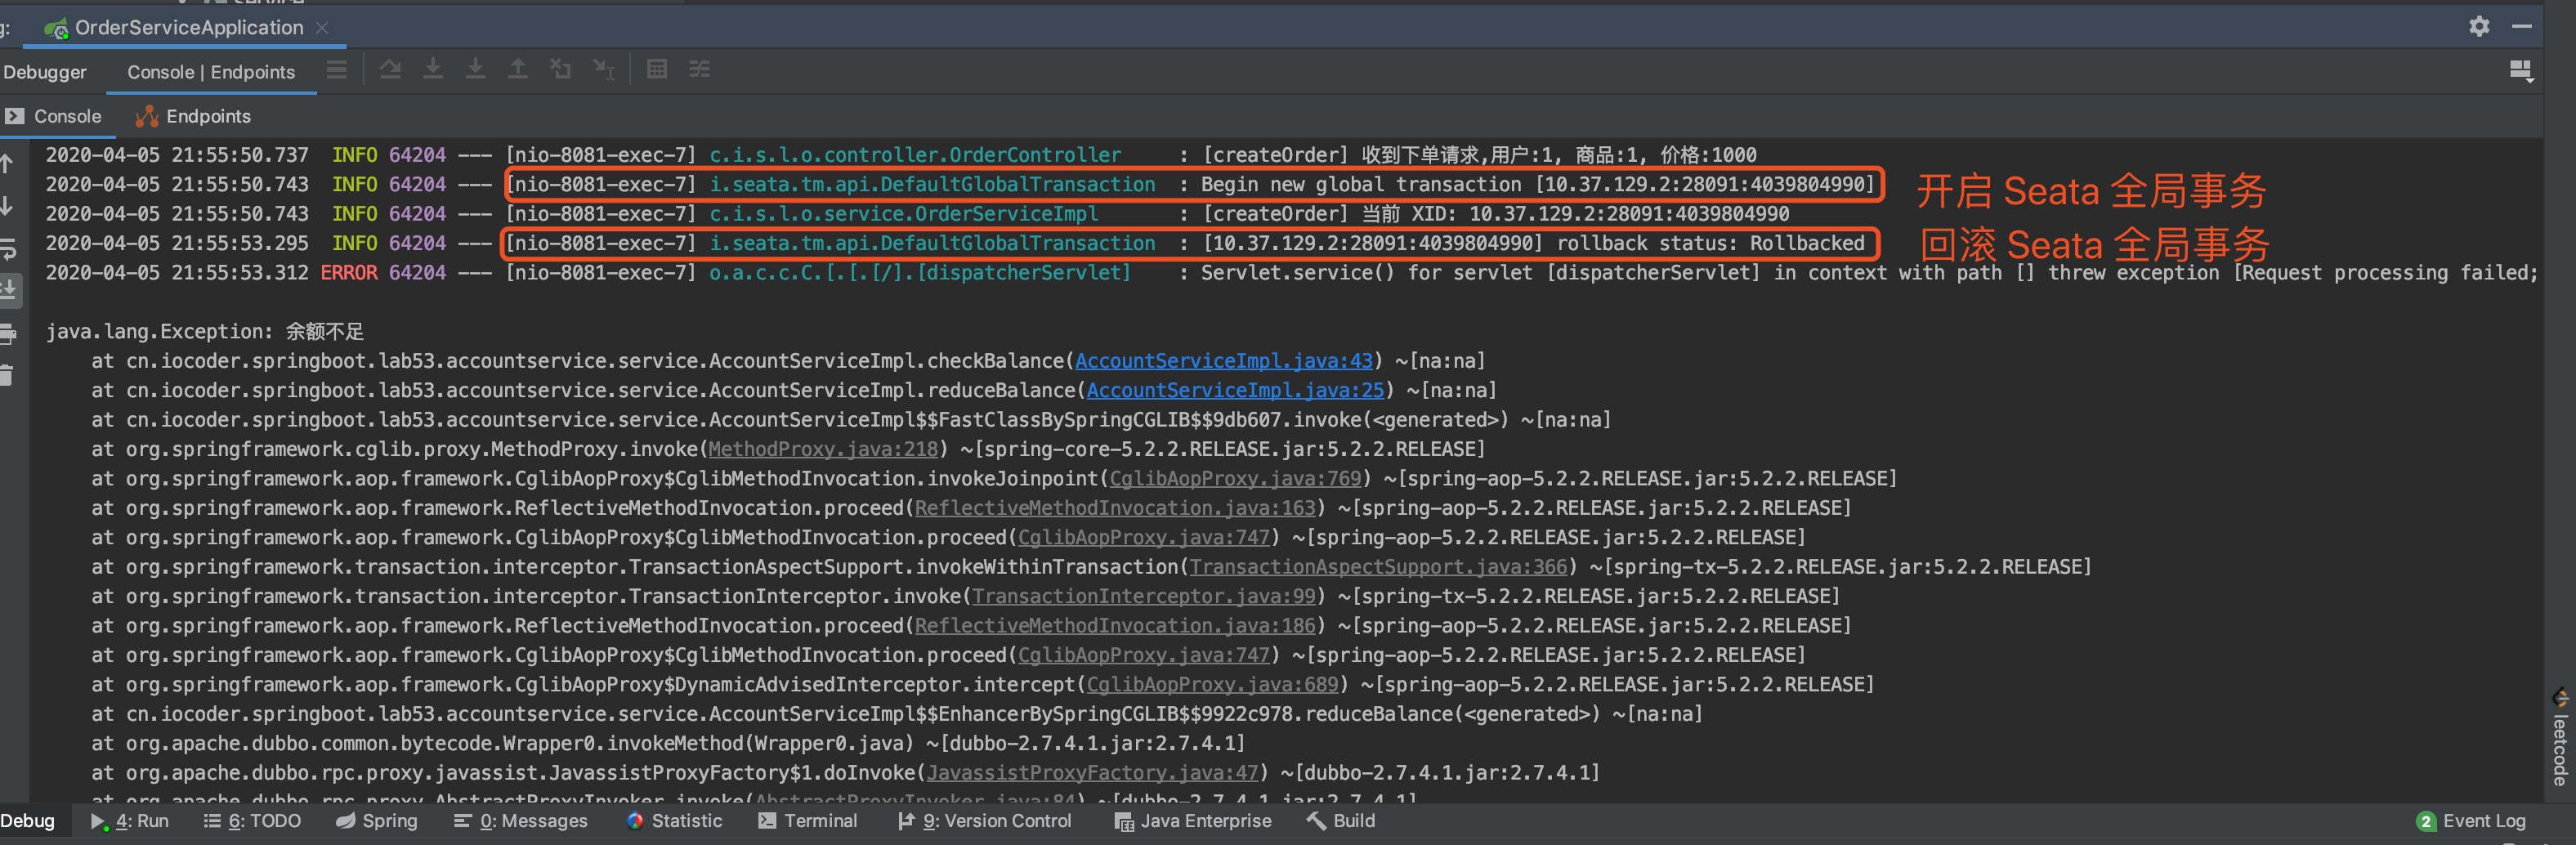The height and width of the screenshot is (845, 2576).
Task: Follow the MethodProxy.java:218 link
Action: (x=824, y=449)
